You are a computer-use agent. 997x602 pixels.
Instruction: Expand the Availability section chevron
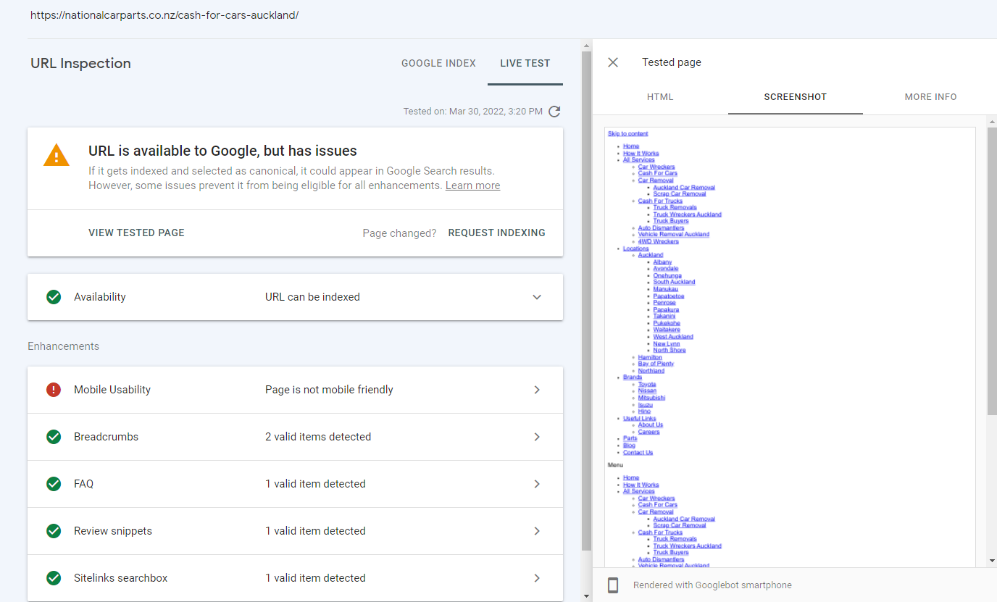coord(537,297)
